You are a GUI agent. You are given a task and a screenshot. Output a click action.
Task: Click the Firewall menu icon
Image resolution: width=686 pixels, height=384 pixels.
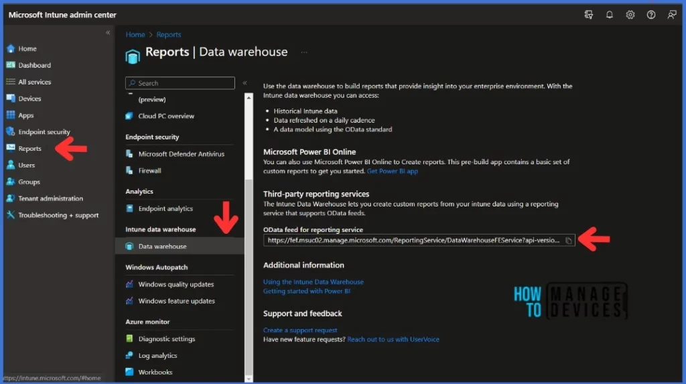[129, 171]
